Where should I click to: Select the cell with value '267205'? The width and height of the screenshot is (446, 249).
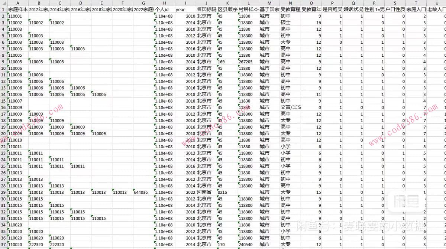(248, 62)
